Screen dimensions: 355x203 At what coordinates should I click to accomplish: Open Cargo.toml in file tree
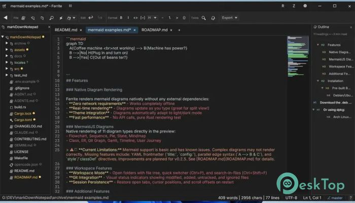pyautogui.click(x=23, y=120)
